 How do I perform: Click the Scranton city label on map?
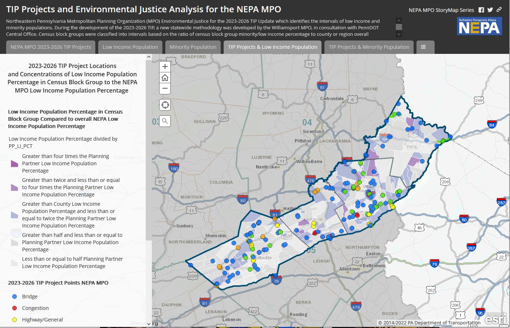coord(312,132)
